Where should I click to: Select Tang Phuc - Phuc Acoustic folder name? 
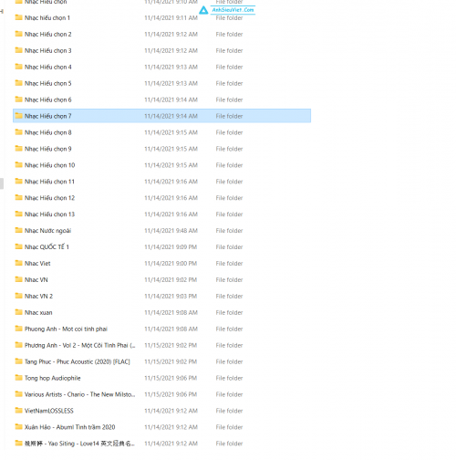78,361
